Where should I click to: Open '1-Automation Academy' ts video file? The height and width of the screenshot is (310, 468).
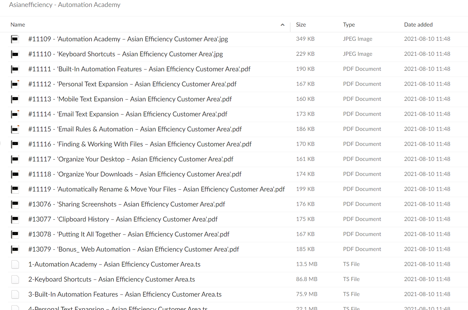tap(114, 264)
